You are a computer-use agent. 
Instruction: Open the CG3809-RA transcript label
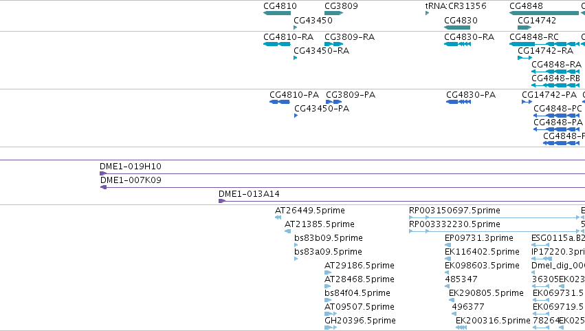tap(350, 37)
